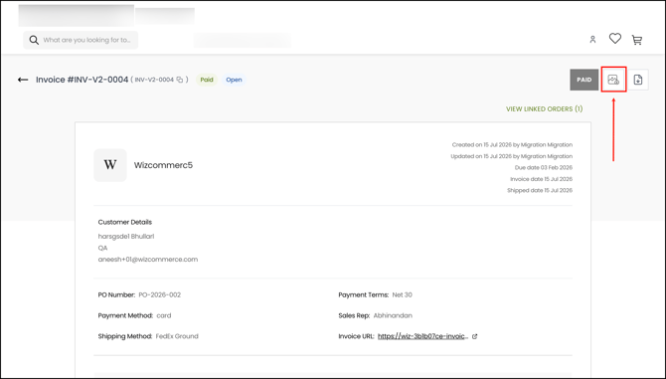The image size is (666, 379).
Task: Open the Invoice URL hyperlink
Action: click(x=423, y=336)
